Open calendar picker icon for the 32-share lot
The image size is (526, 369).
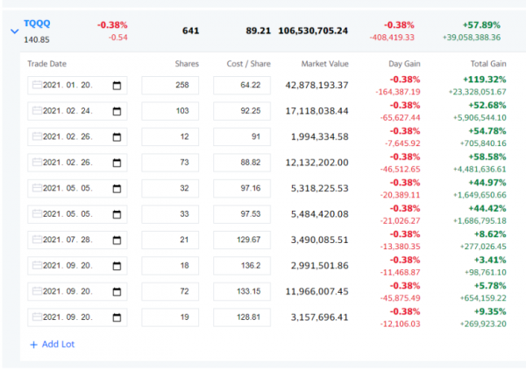[x=117, y=188]
